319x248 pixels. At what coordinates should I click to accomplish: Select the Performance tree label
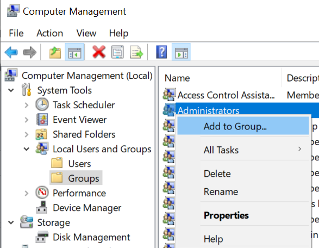click(x=79, y=193)
